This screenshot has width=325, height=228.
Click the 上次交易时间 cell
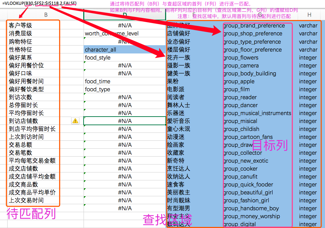tap(46, 200)
